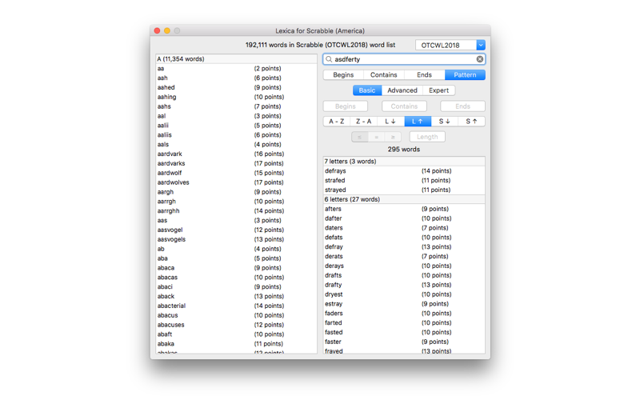Clear the search field with the X icon
This screenshot has width=640, height=400.
point(479,59)
